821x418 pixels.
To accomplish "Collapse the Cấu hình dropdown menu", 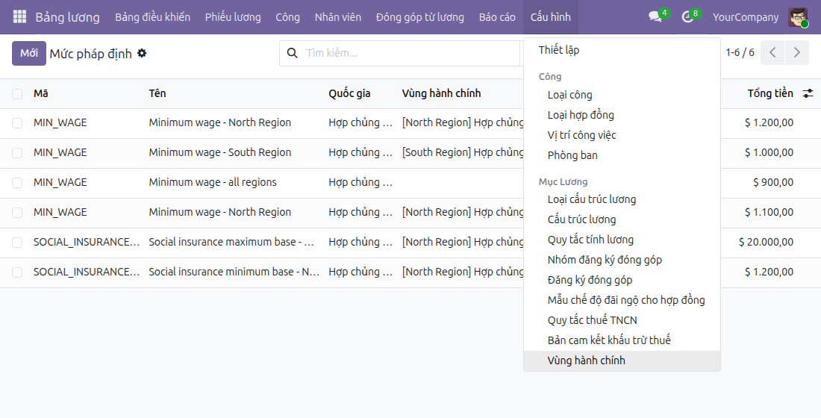I will [x=550, y=16].
